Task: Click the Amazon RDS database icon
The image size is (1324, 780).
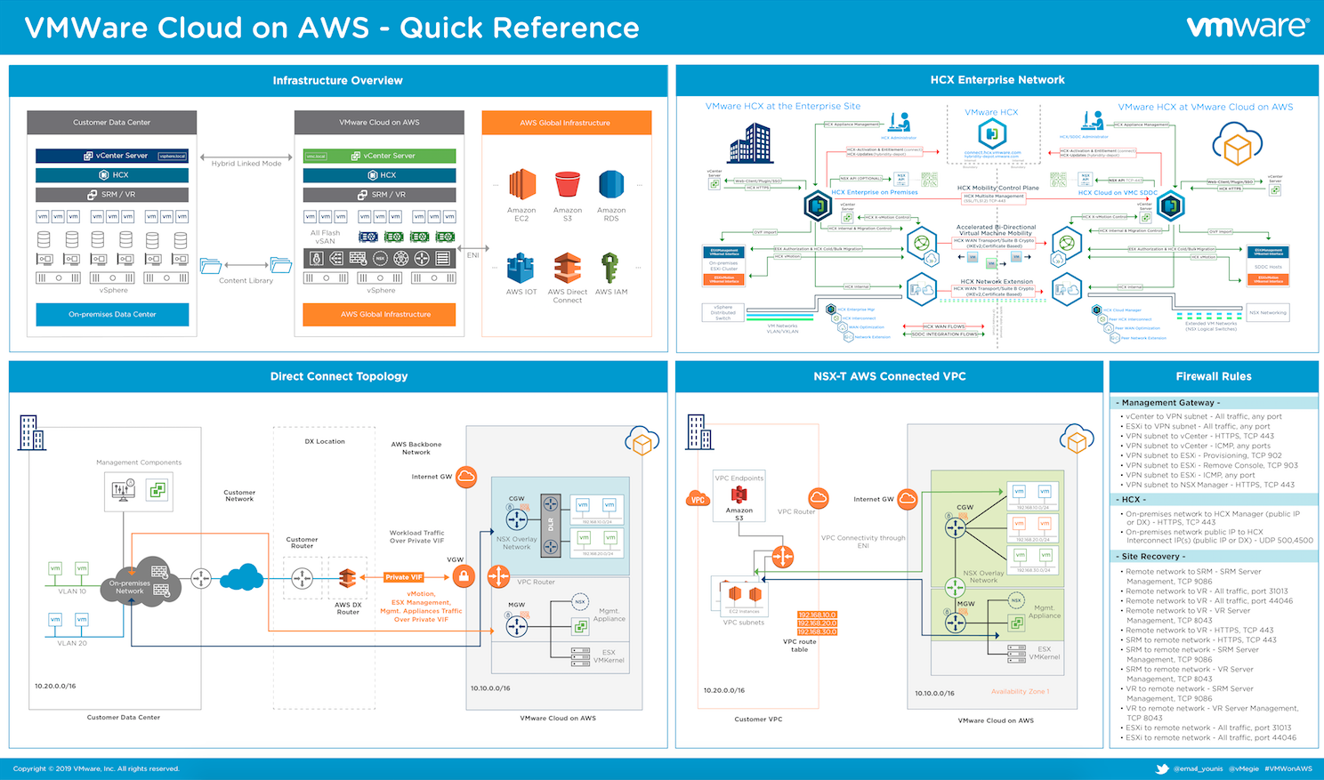Action: click(611, 185)
